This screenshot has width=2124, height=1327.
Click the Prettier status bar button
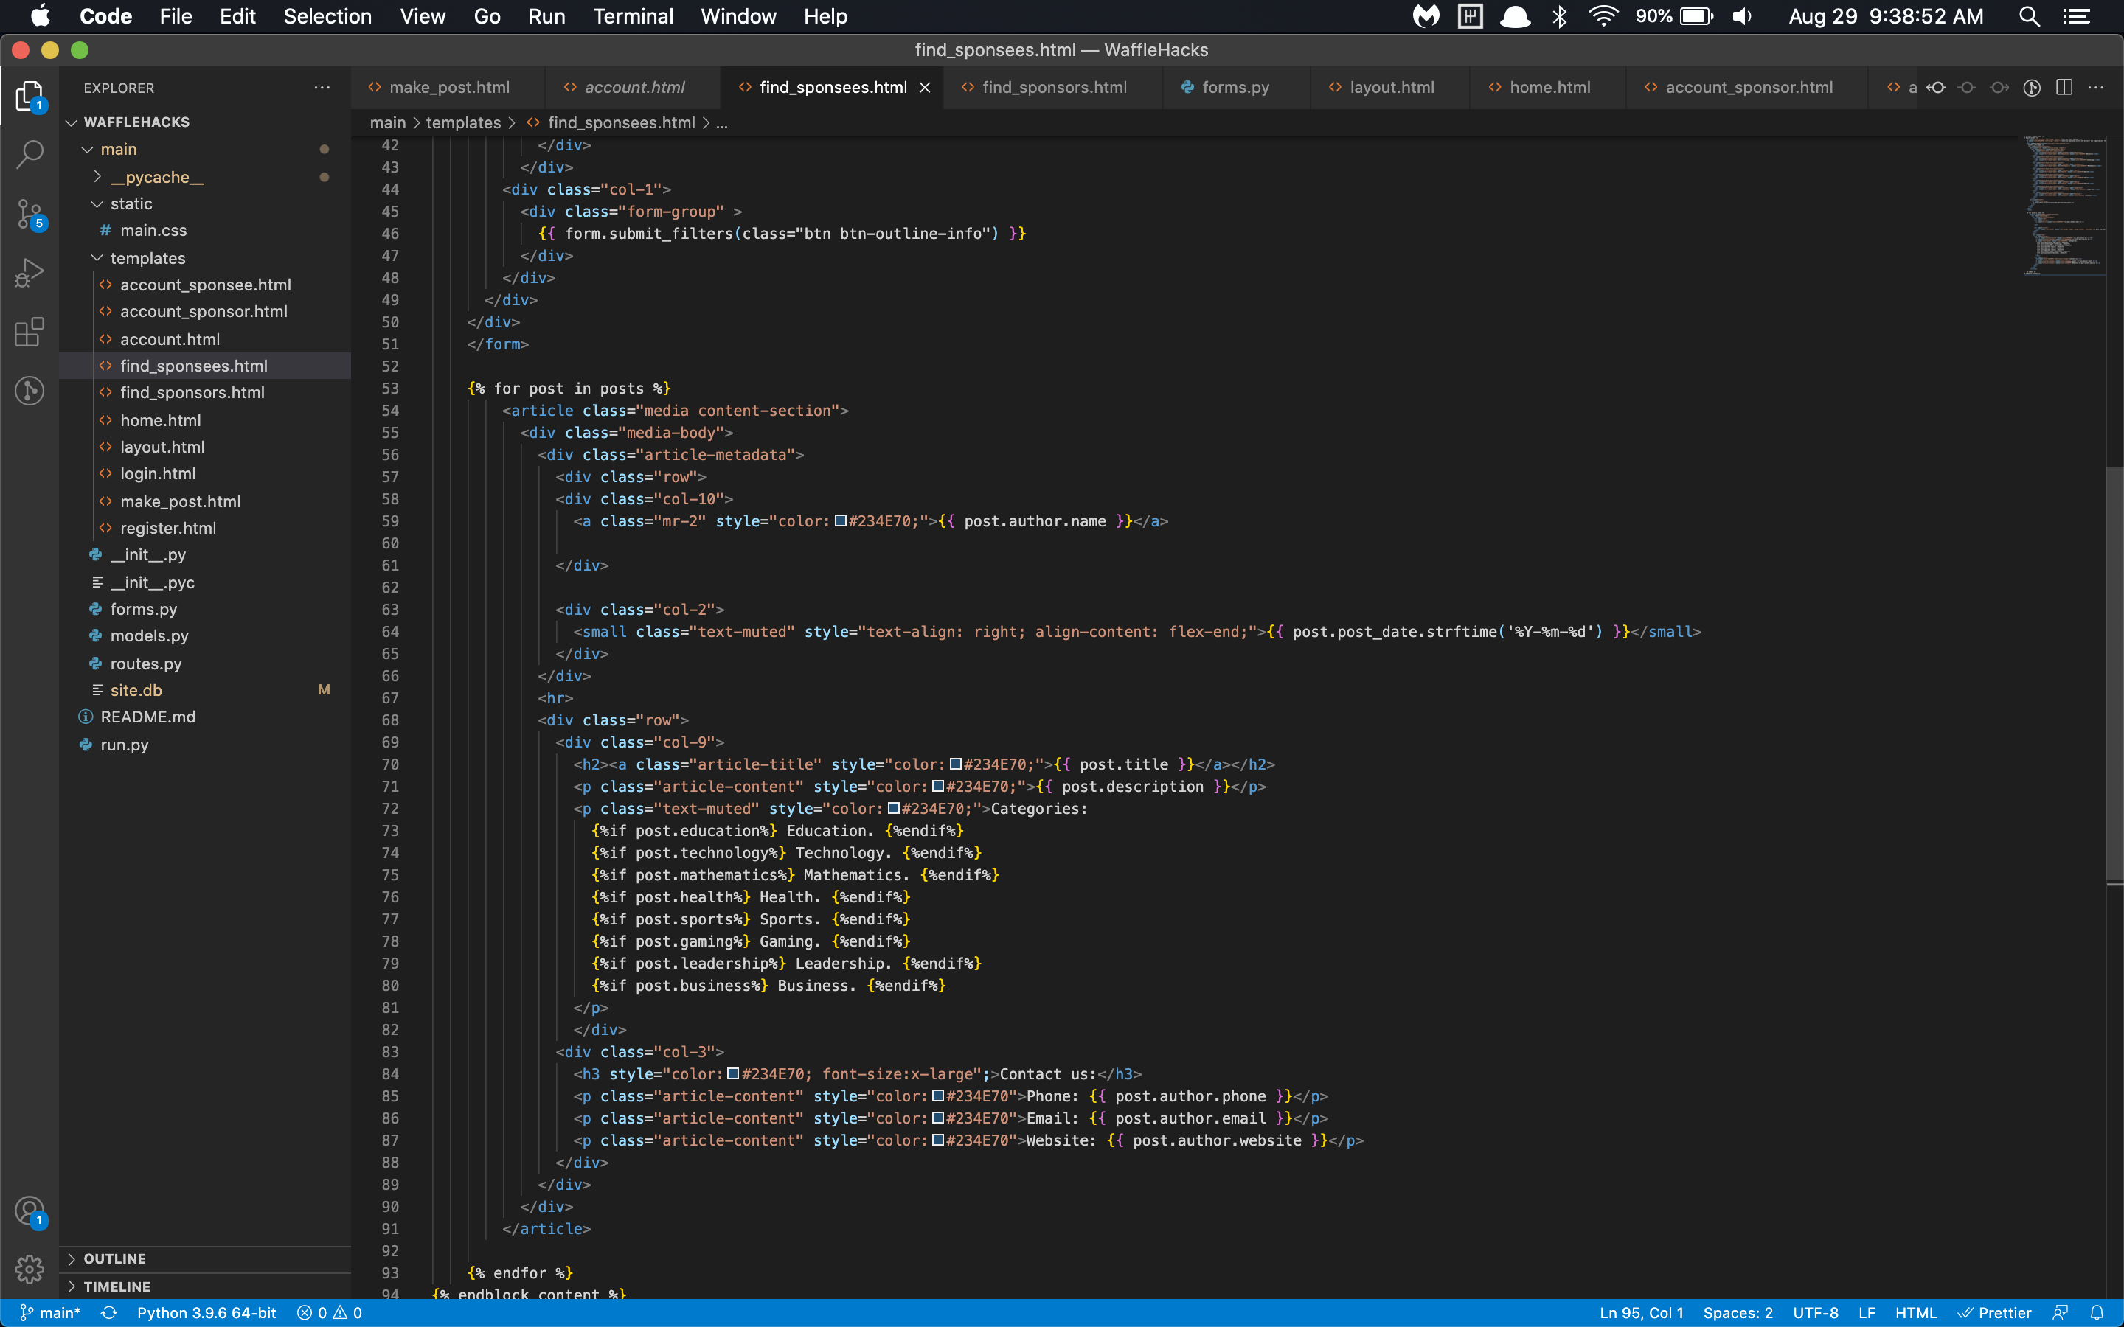(x=1995, y=1313)
